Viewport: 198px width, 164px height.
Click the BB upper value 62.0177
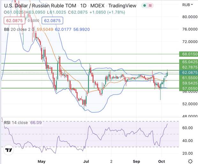[63, 29]
